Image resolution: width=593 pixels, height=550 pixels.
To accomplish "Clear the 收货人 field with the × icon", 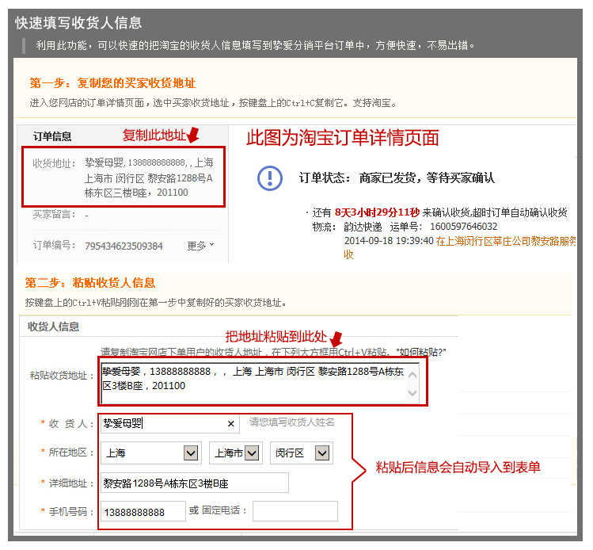I will click(x=231, y=423).
